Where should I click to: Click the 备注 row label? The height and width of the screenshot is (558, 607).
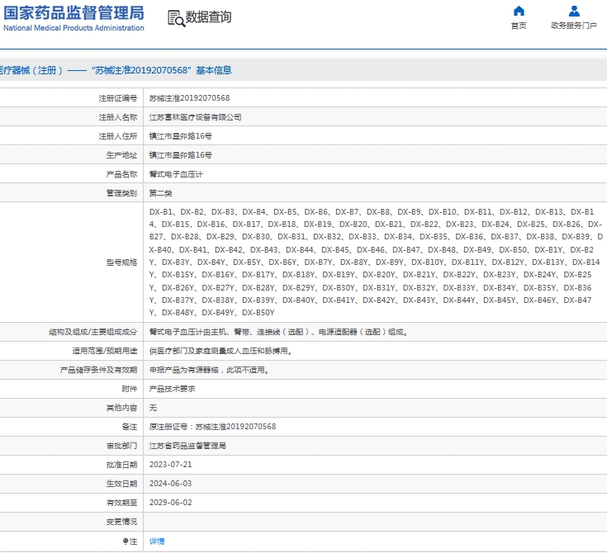point(130,427)
